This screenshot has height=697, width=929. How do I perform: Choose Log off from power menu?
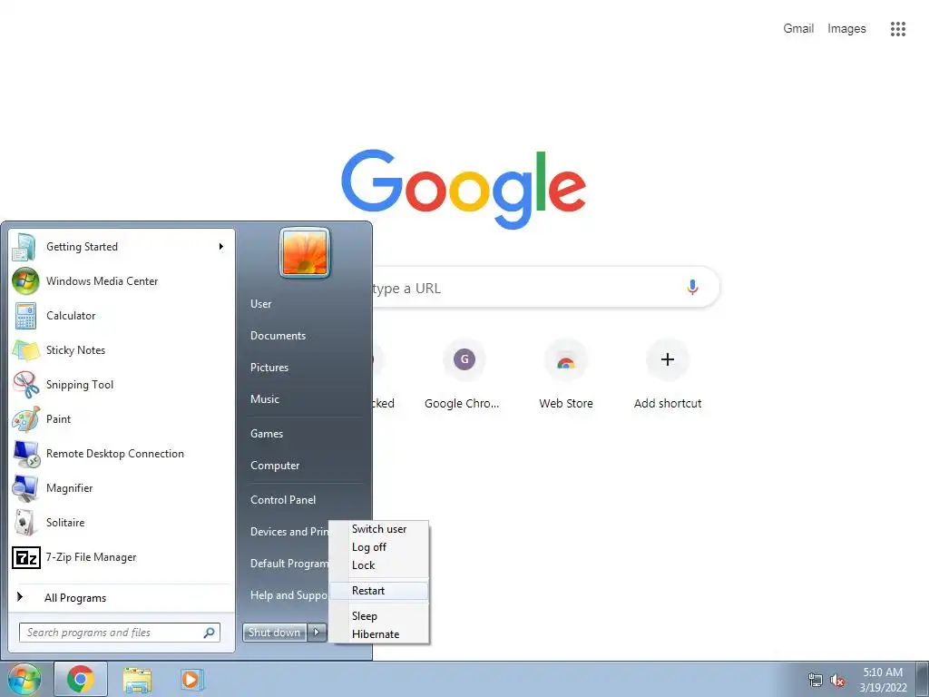(x=379, y=547)
